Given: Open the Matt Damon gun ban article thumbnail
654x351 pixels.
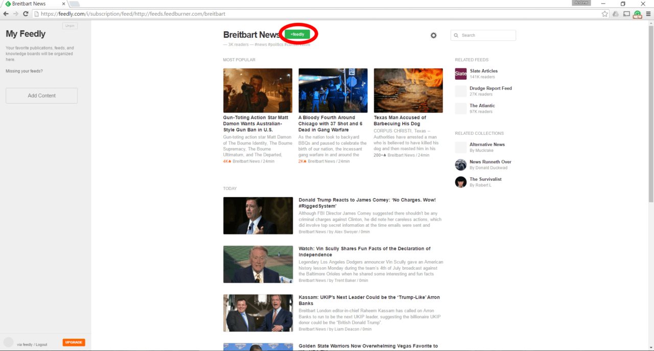Looking at the screenshot, I should pyautogui.click(x=258, y=90).
